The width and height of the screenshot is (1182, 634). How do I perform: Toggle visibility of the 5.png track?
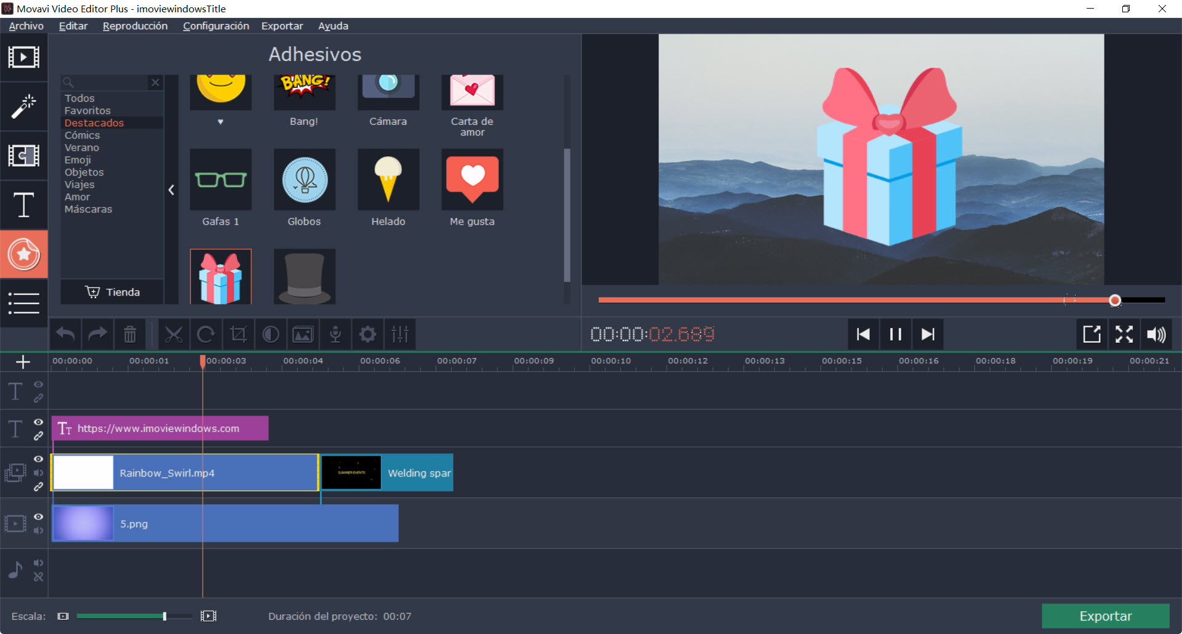point(38,517)
